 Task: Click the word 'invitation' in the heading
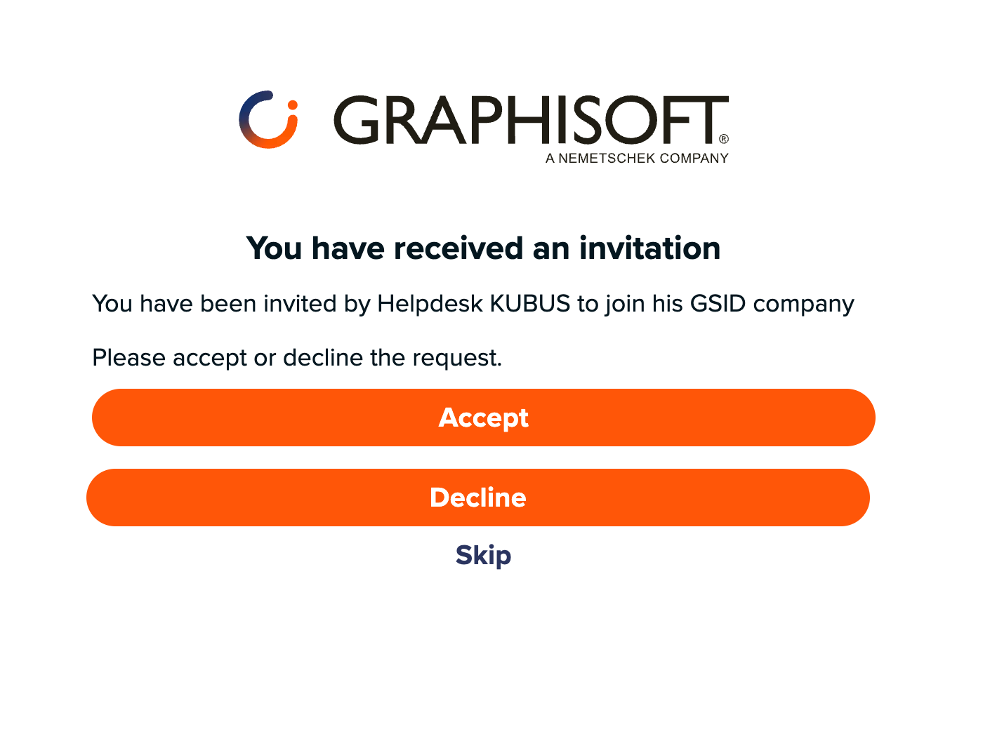(x=650, y=248)
